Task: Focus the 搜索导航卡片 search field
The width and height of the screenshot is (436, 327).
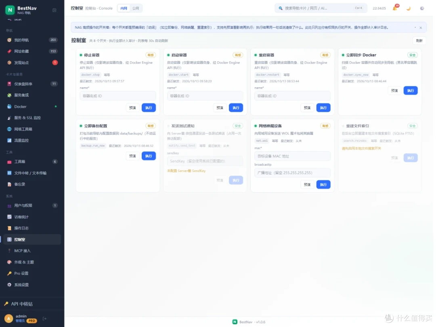Action: pyautogui.click(x=321, y=8)
